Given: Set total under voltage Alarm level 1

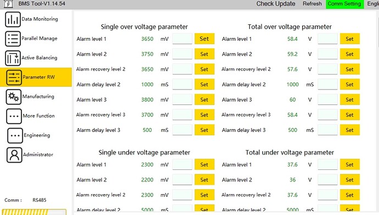Looking at the screenshot, I should click(350, 164).
